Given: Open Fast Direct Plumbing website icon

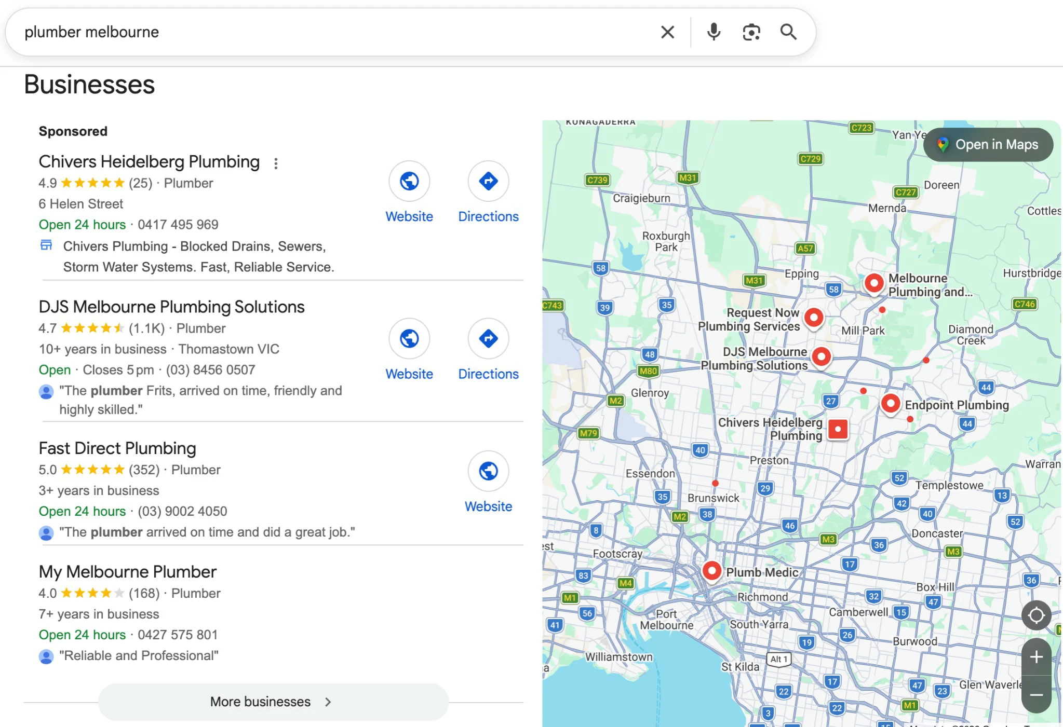Looking at the screenshot, I should pyautogui.click(x=488, y=471).
